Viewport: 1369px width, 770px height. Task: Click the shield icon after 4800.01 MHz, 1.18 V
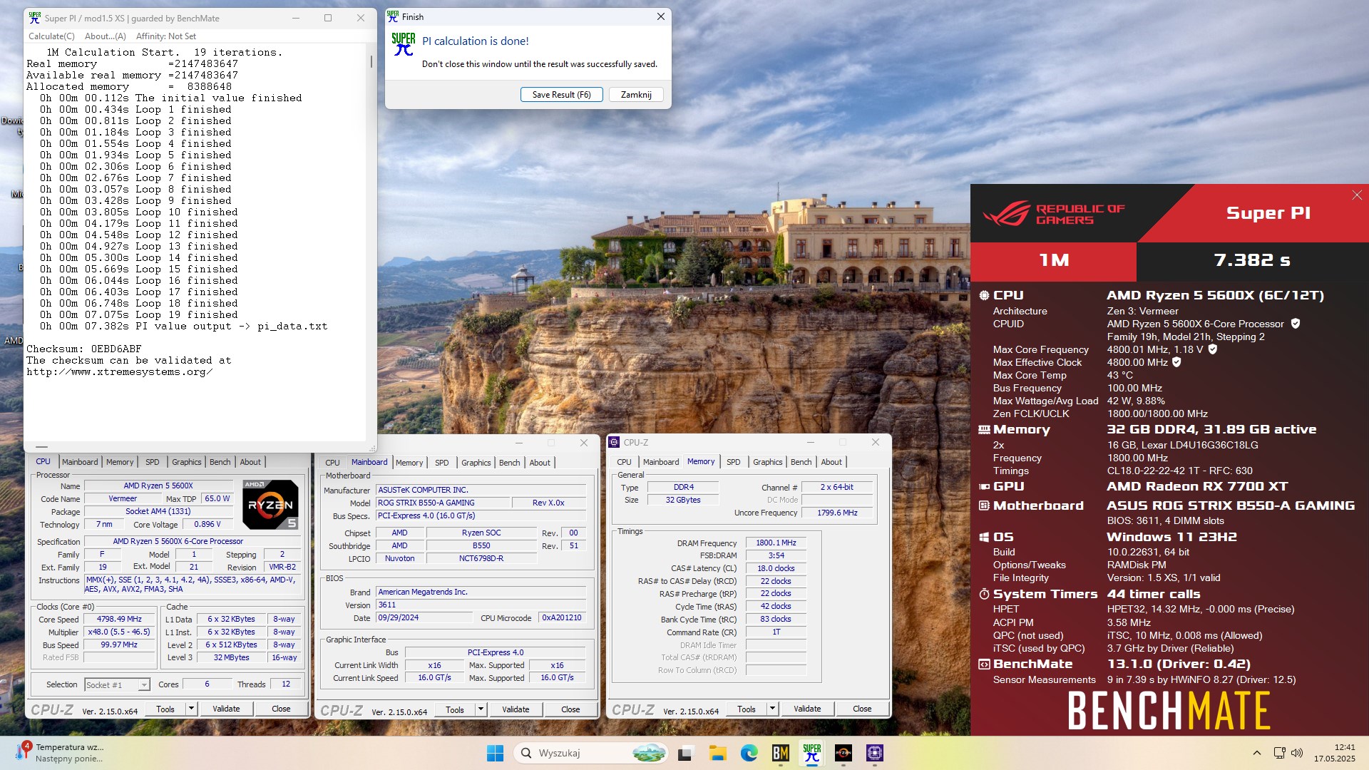tap(1213, 349)
